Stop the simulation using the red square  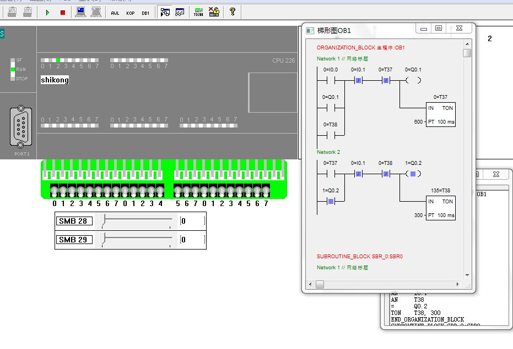(62, 12)
